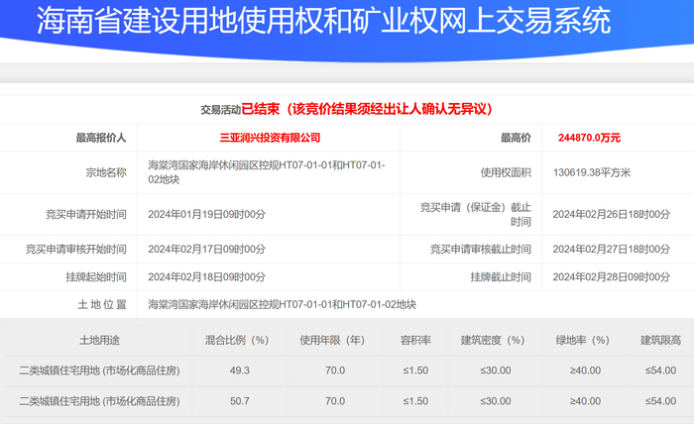Select ≤30.00 density in the 49.3 row
The image size is (694, 424).
tap(496, 371)
